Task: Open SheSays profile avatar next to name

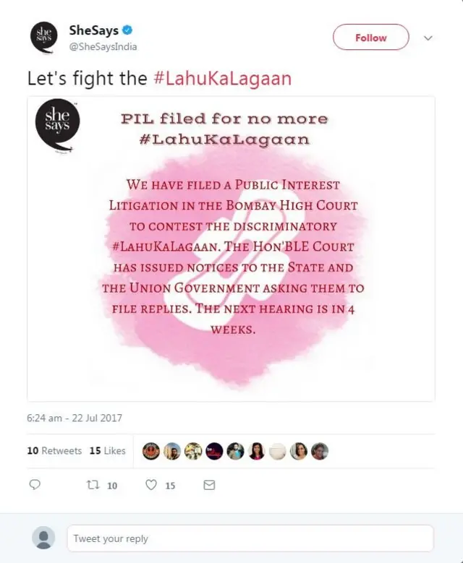Action: 44,38
